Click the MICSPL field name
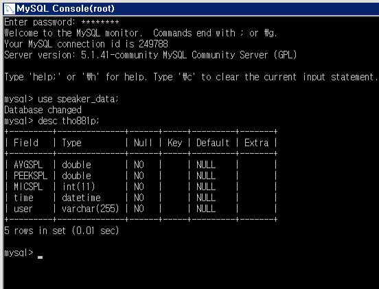379x289 pixels. tap(28, 187)
